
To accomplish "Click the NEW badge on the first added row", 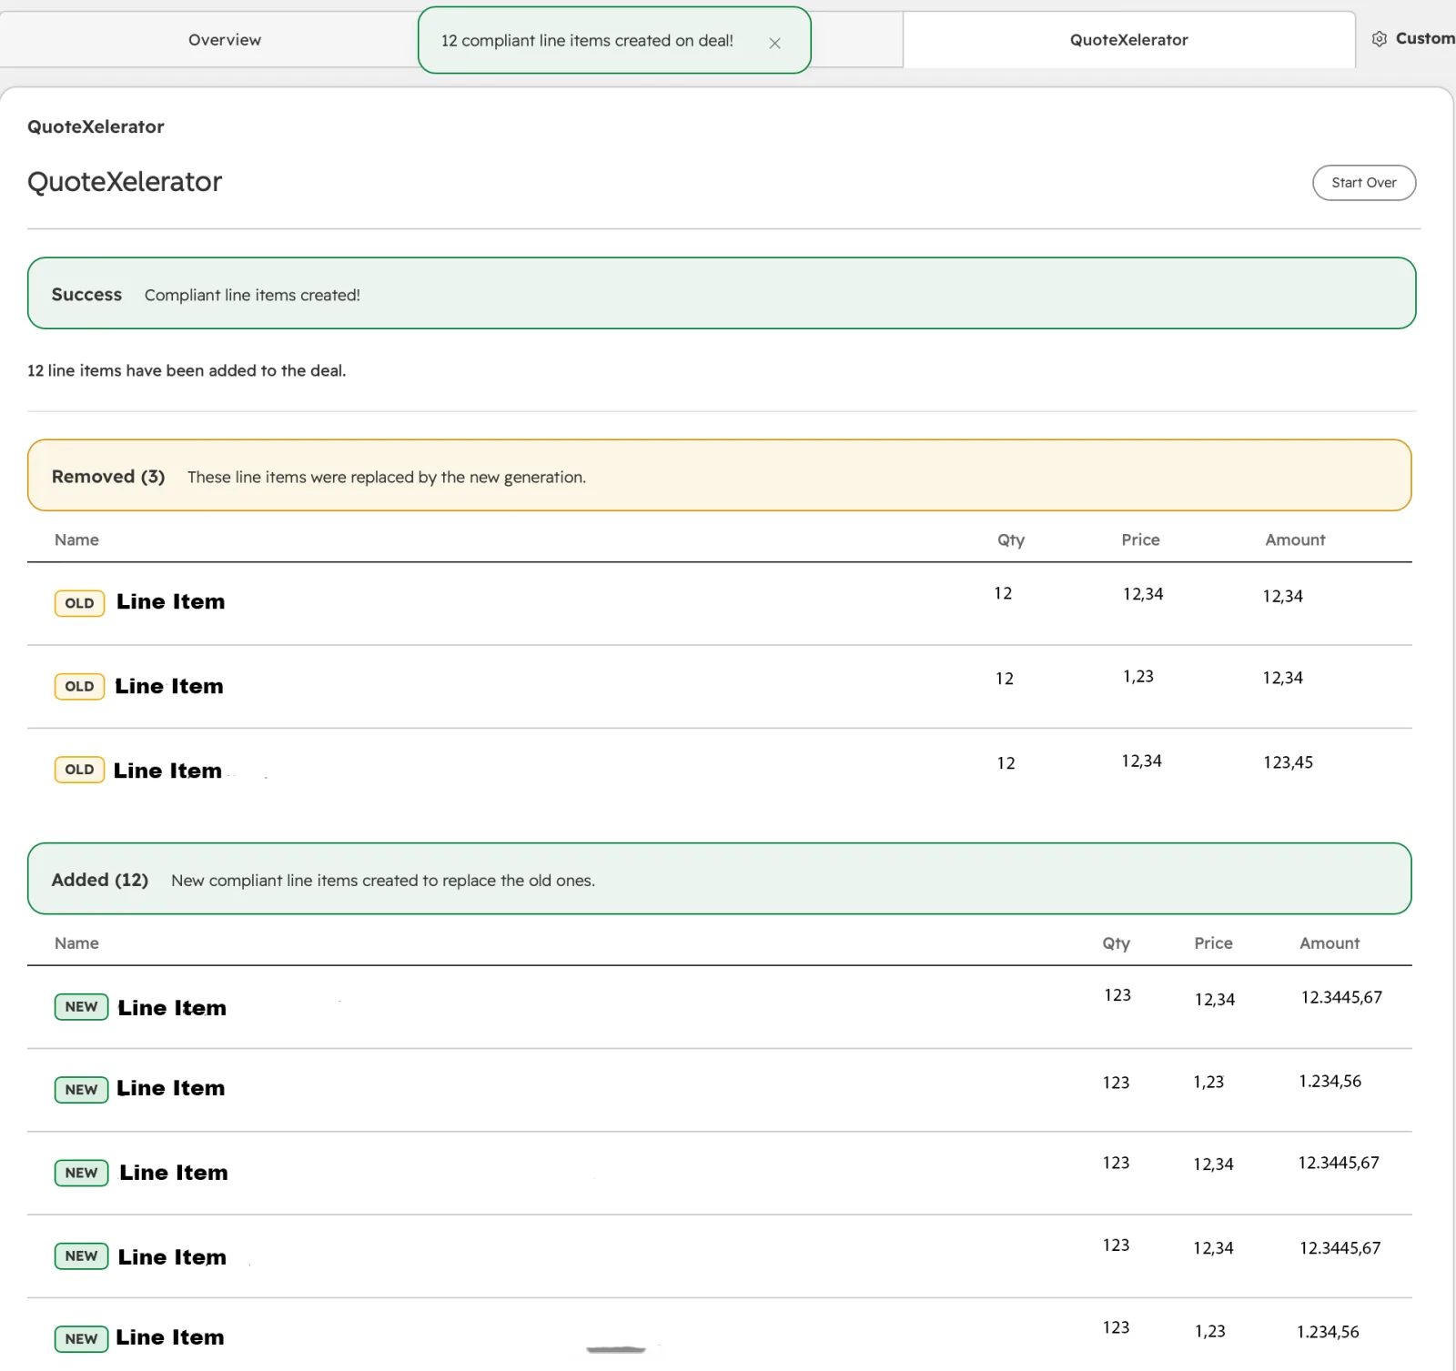I will [81, 1007].
